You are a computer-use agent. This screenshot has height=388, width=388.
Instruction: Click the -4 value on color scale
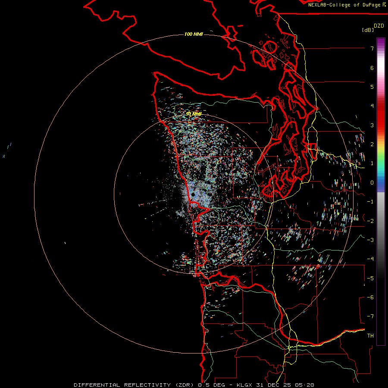click(370, 259)
